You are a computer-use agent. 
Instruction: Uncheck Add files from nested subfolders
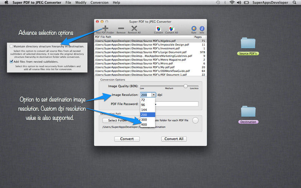pos(11,62)
